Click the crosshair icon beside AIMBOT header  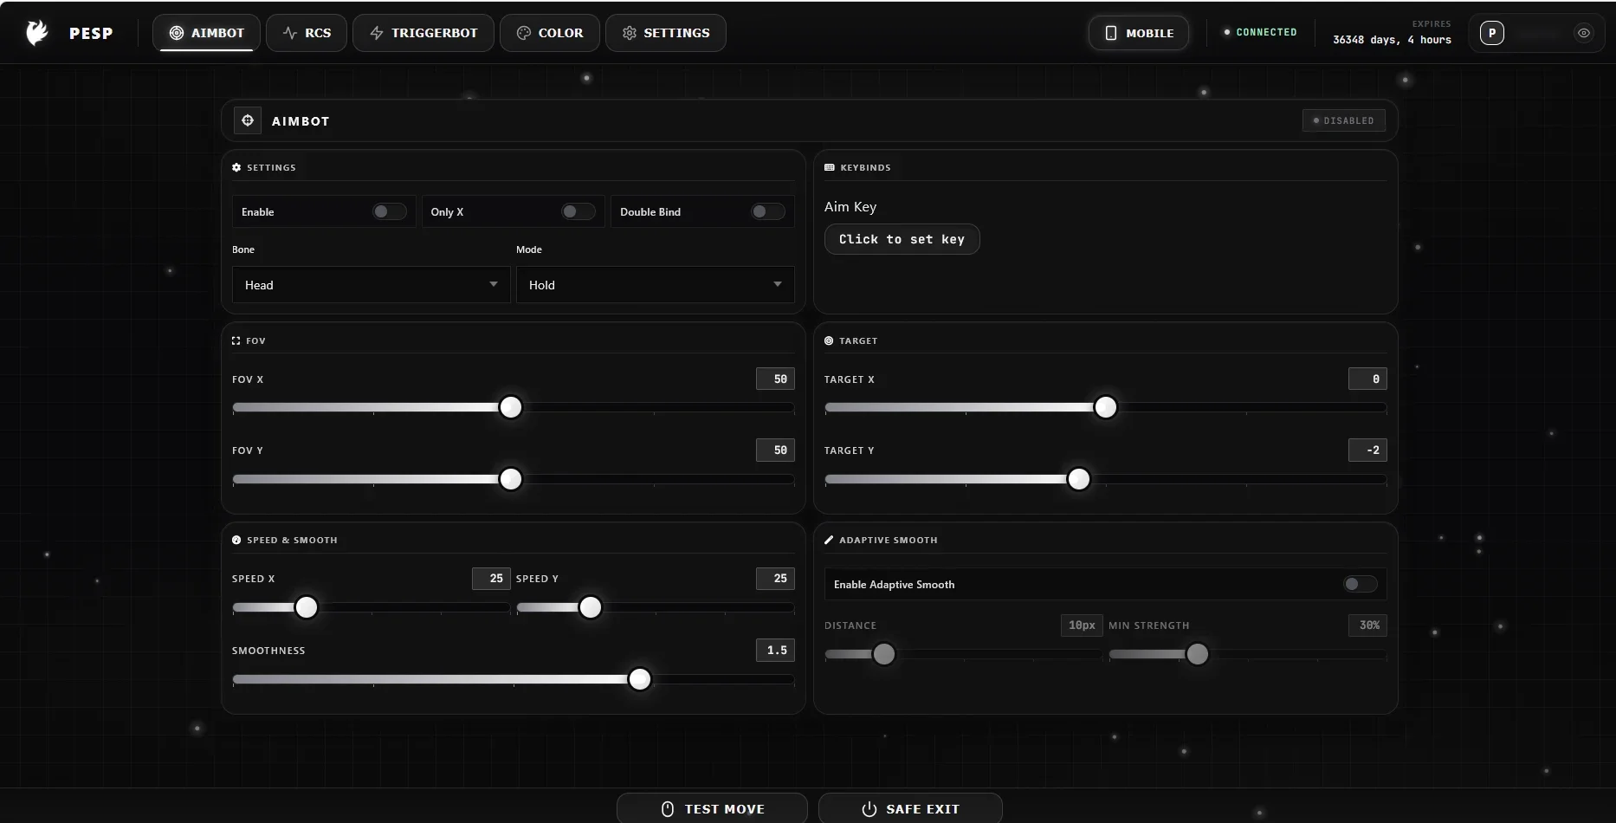(248, 120)
